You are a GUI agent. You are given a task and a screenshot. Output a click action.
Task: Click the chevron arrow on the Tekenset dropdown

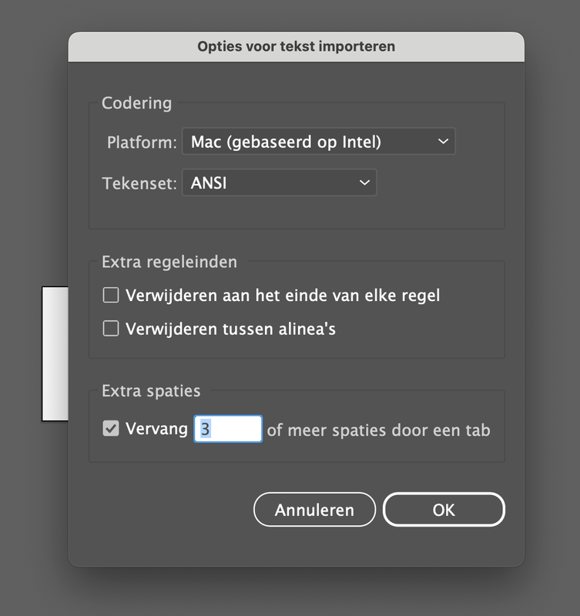pos(364,183)
